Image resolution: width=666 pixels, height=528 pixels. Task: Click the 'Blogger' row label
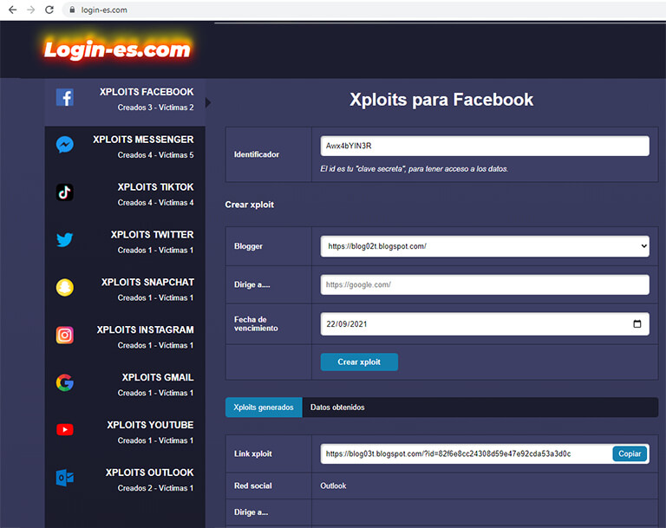(x=248, y=246)
